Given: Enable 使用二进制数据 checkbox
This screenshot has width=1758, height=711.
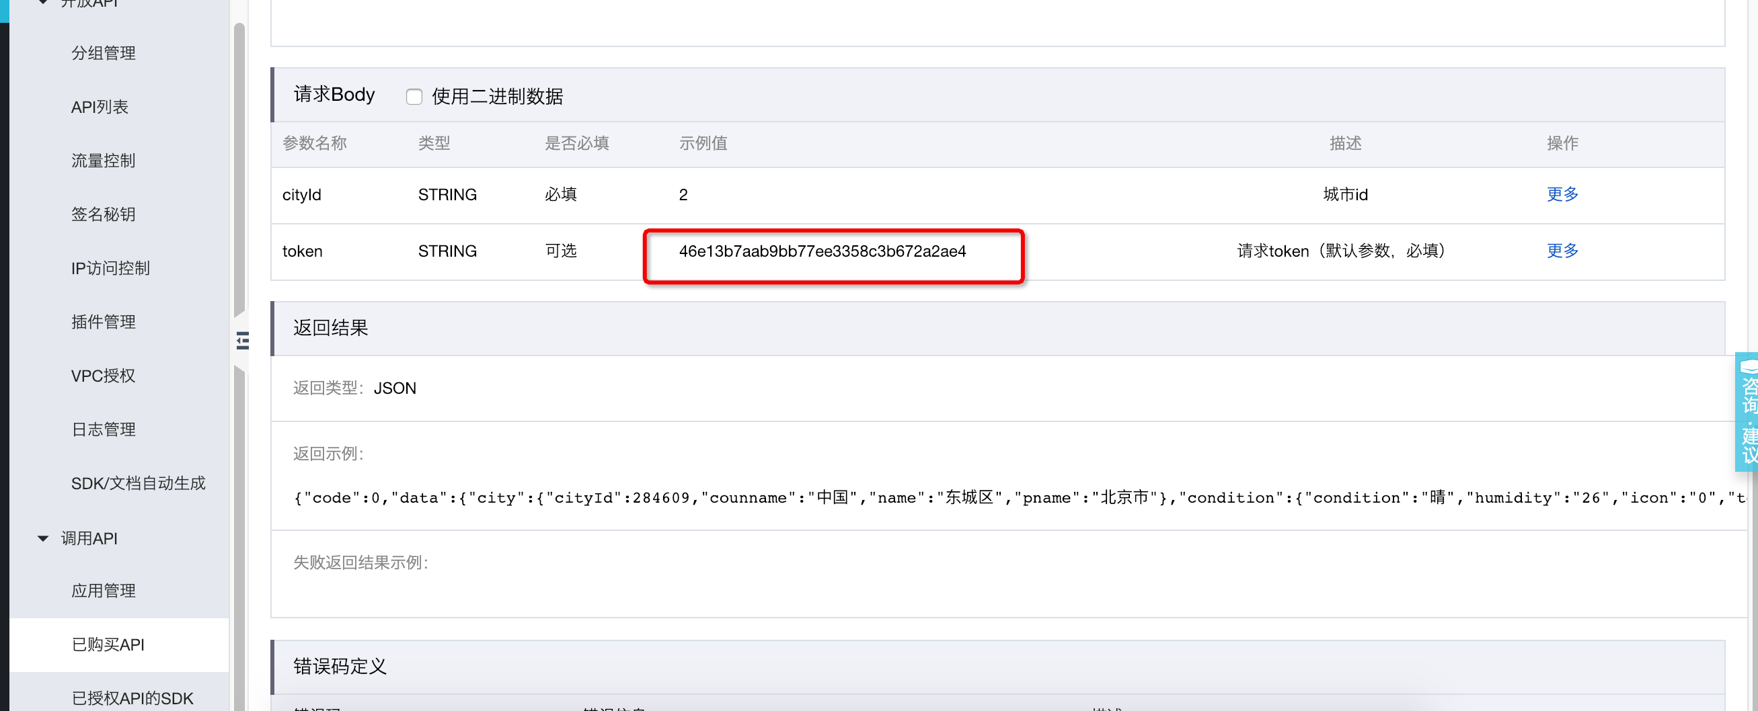Looking at the screenshot, I should click(414, 97).
